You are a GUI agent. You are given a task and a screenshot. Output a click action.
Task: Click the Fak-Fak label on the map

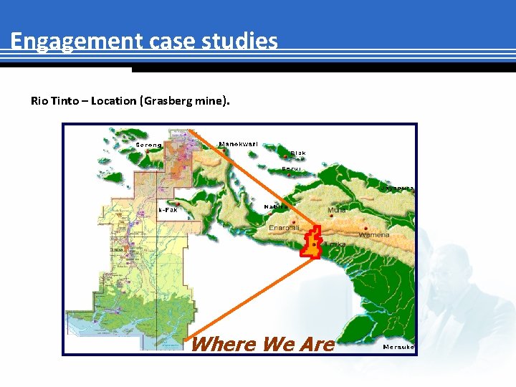pyautogui.click(x=168, y=210)
